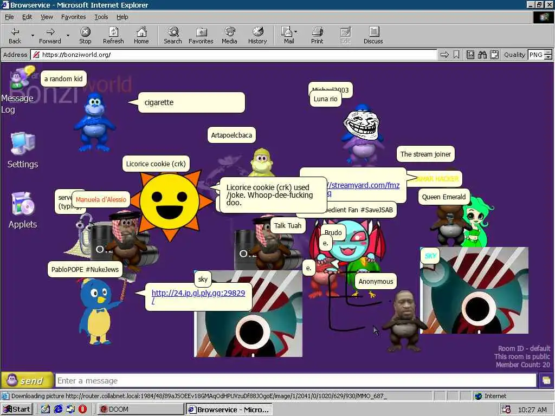Go to the Home page button
Viewport: 555px width, 416px height.
(141, 35)
